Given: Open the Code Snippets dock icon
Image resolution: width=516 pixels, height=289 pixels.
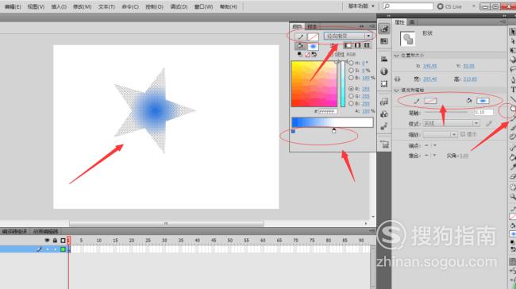Looking at the screenshot, I should pyautogui.click(x=384, y=102).
